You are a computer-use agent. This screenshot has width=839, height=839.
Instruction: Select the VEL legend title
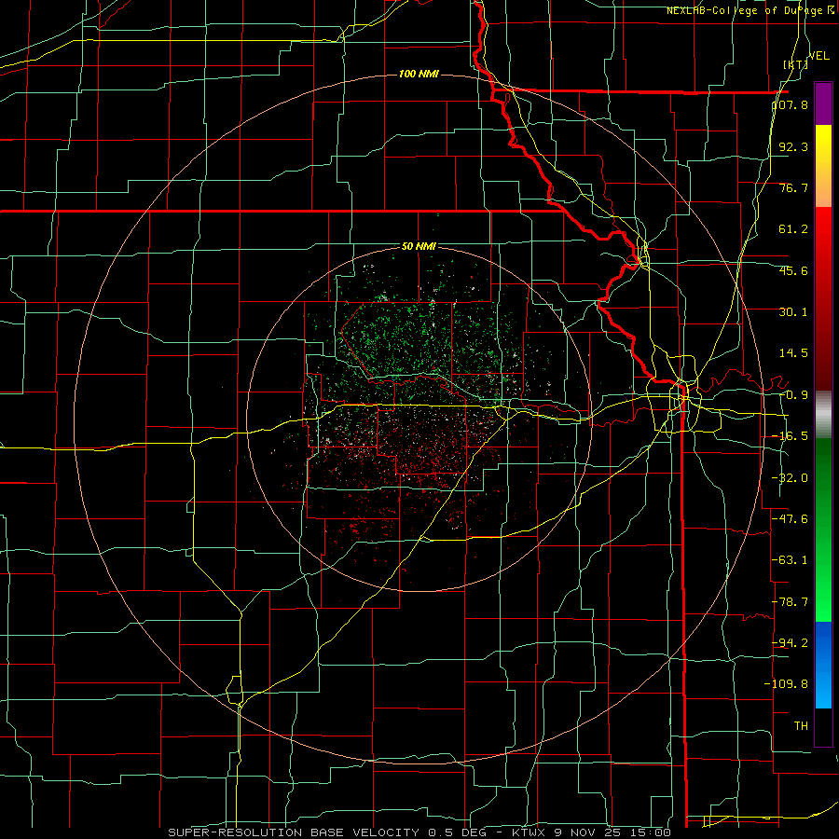818,56
